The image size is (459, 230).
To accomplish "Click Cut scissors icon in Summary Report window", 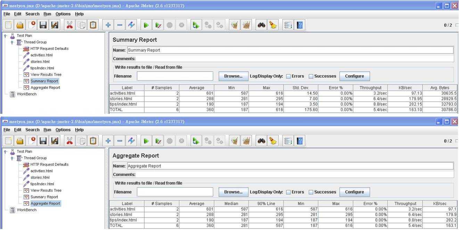I will [70, 25].
